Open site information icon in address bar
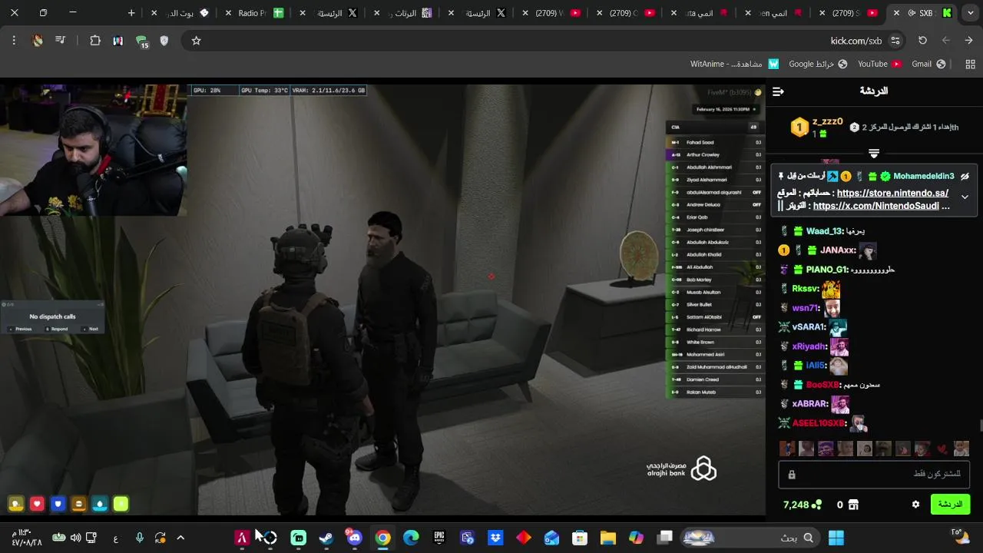This screenshot has width=983, height=553. 895,41
